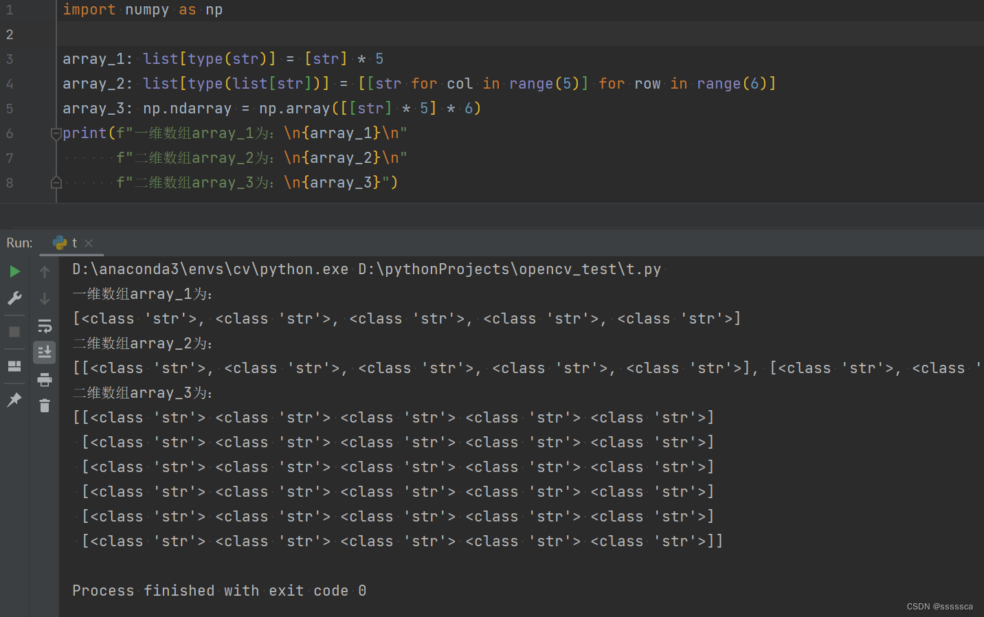Click 'print' function call on line 6
This screenshot has height=617, width=984.
click(x=85, y=133)
